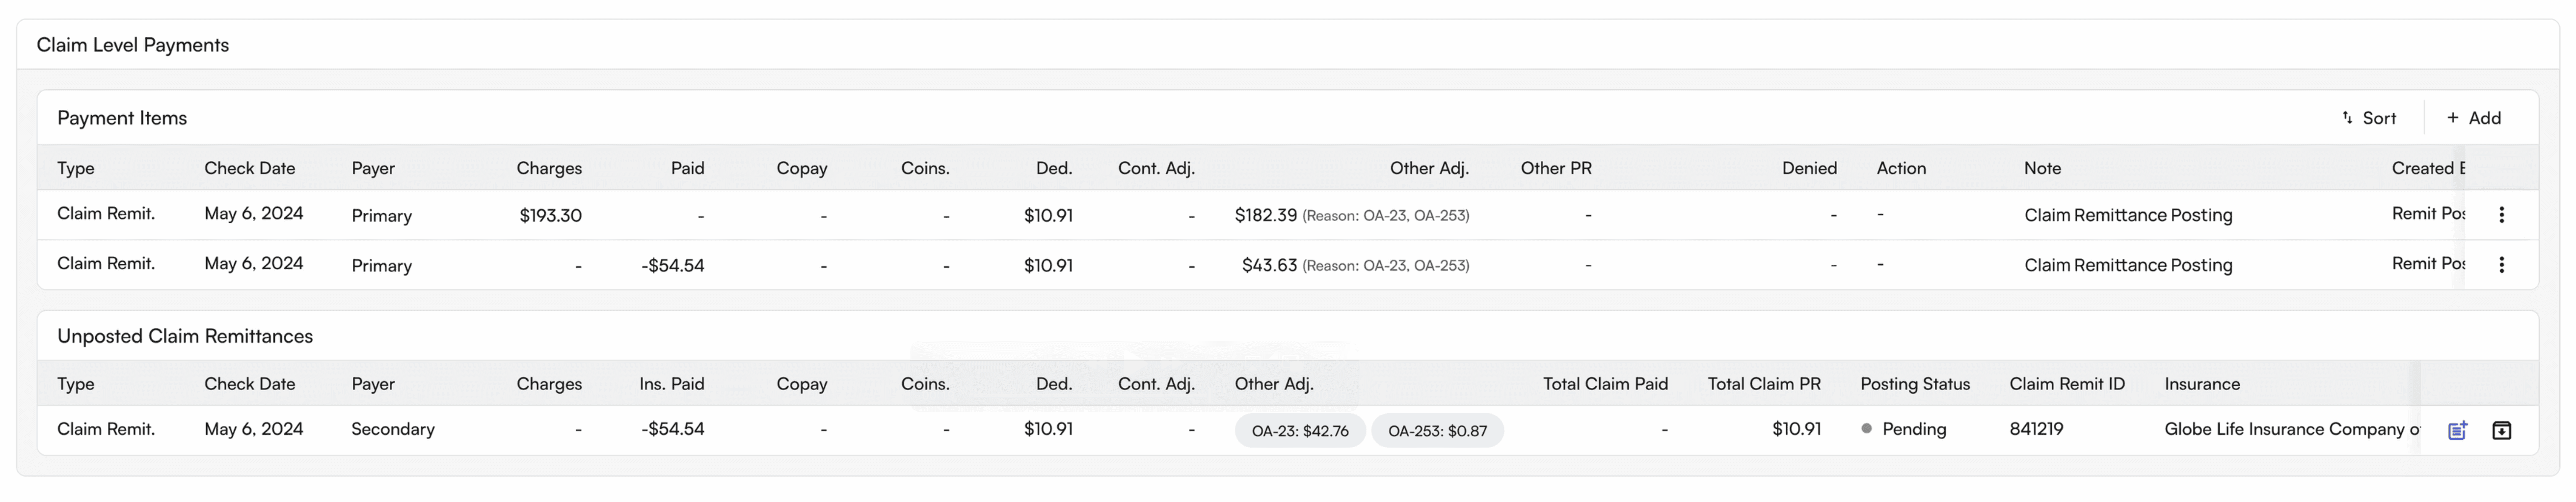Viewport: 2576px width, 502px height.
Task: Select the Secondary payer remittance row
Action: pyautogui.click(x=392, y=429)
